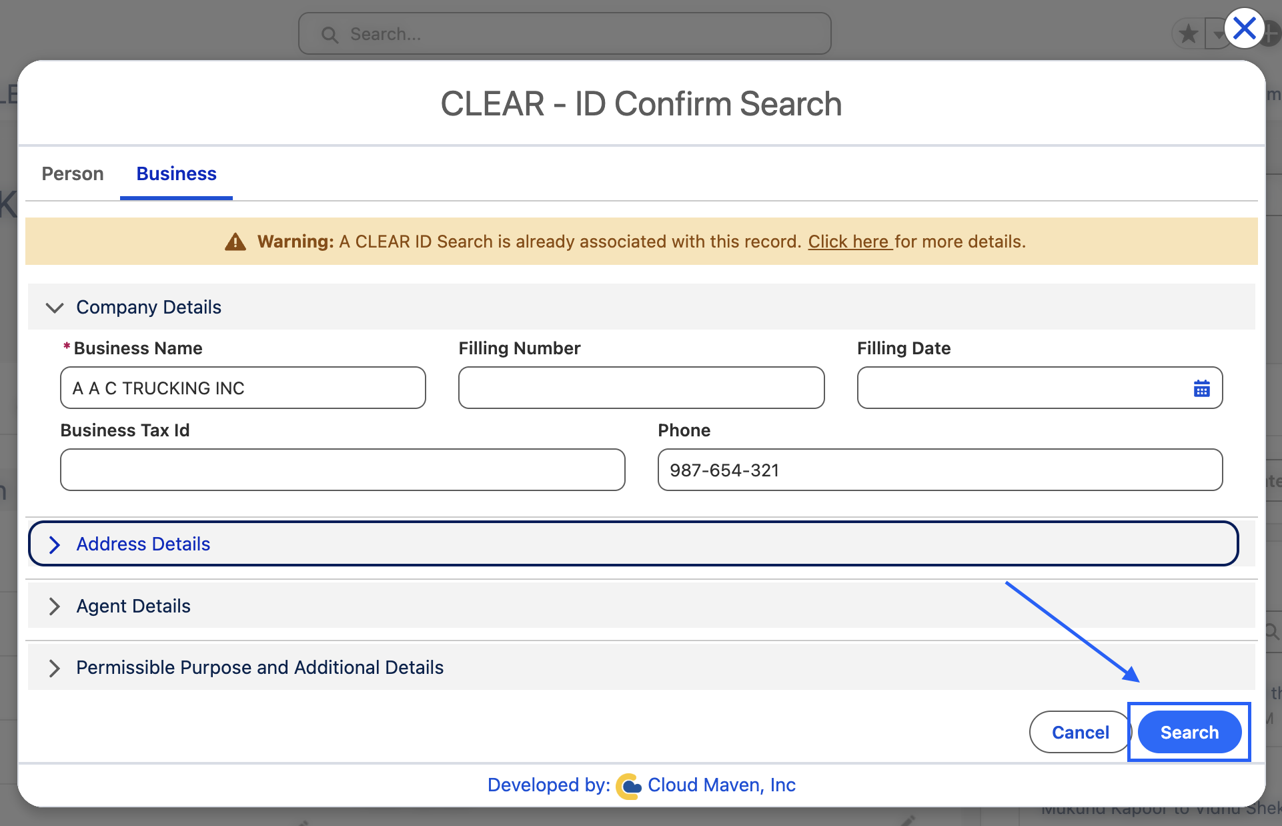This screenshot has height=826, width=1282.
Task: Click the Developed by: text
Action: tap(549, 785)
